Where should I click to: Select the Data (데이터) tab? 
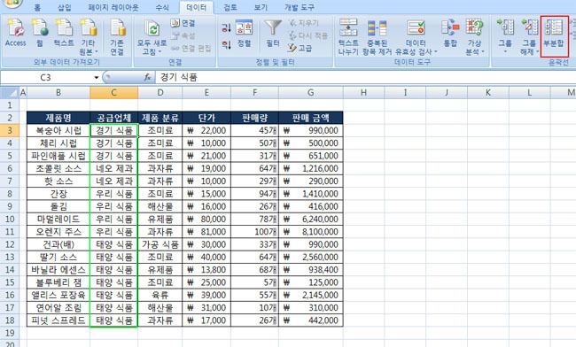[197, 7]
